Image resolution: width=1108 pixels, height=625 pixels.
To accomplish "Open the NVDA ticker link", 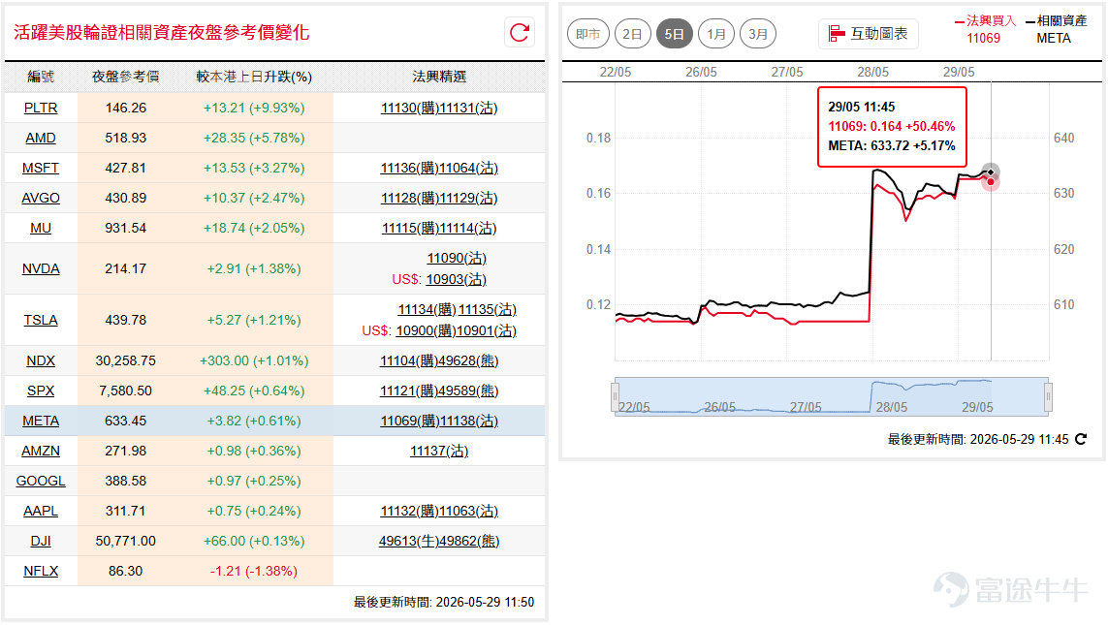I will pos(41,269).
